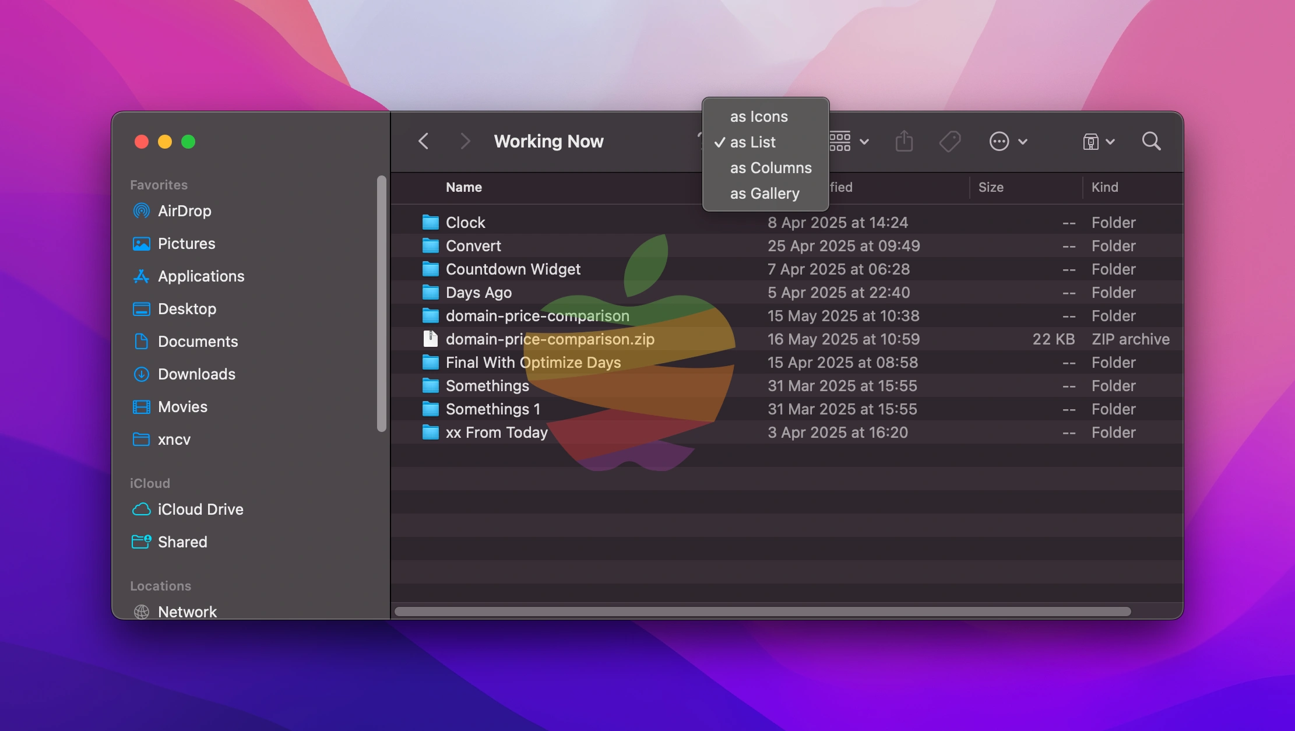This screenshot has width=1295, height=731.
Task: Open iCloud Drive in the sidebar
Action: 200,509
